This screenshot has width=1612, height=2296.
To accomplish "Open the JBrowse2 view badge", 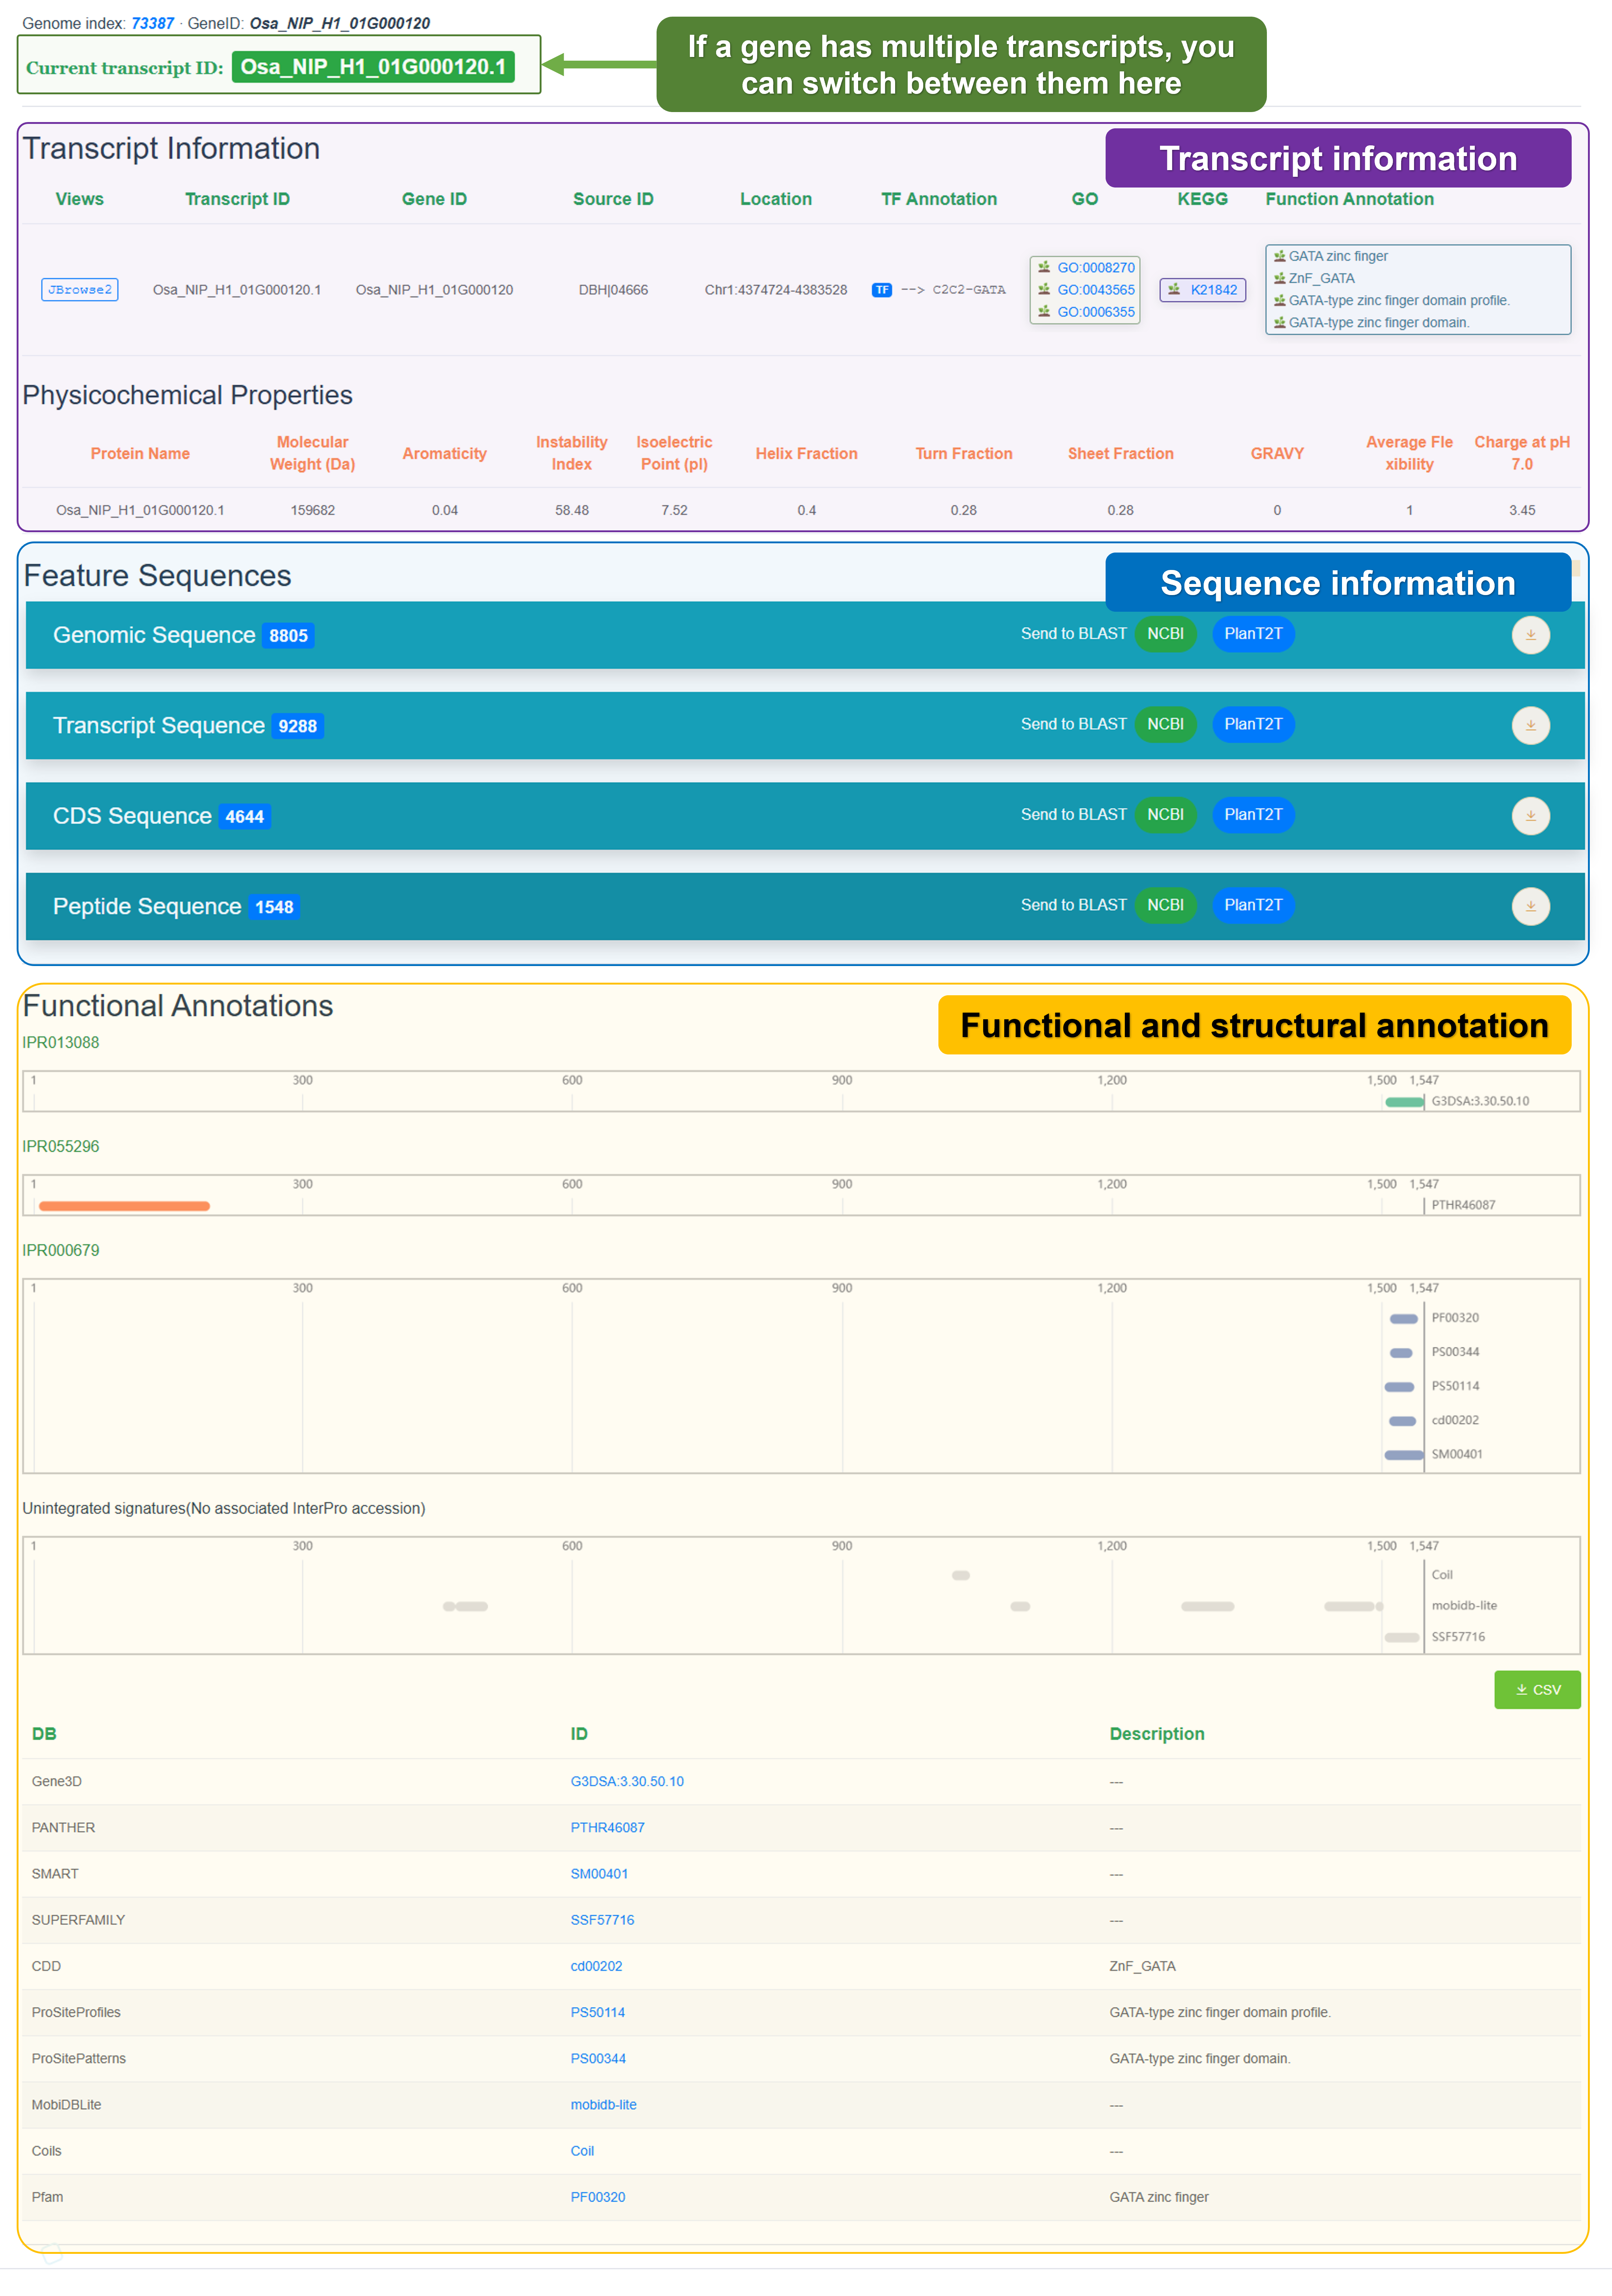I will [x=79, y=290].
